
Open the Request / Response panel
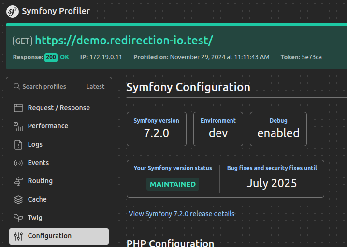59,108
